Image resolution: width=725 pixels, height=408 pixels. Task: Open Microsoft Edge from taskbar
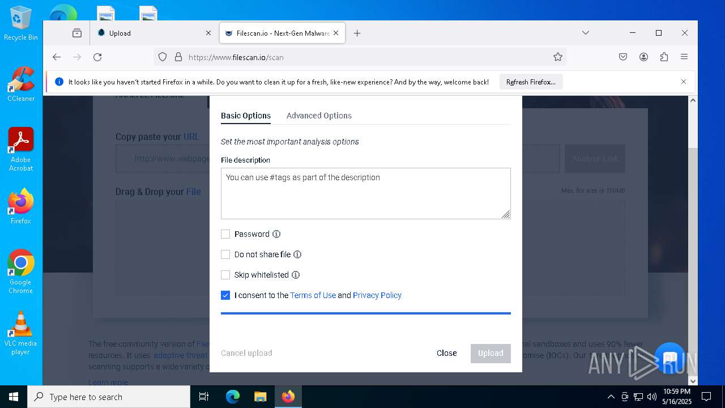tap(233, 397)
